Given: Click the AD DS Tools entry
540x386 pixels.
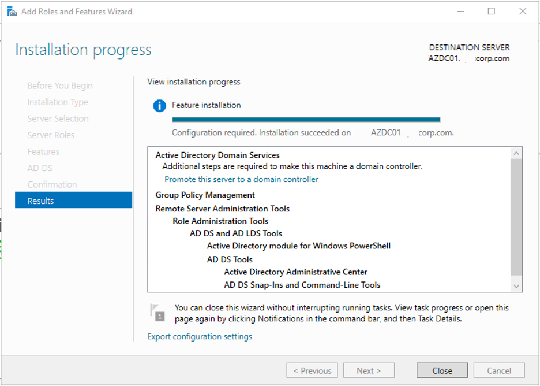Looking at the screenshot, I should pyautogui.click(x=230, y=259).
